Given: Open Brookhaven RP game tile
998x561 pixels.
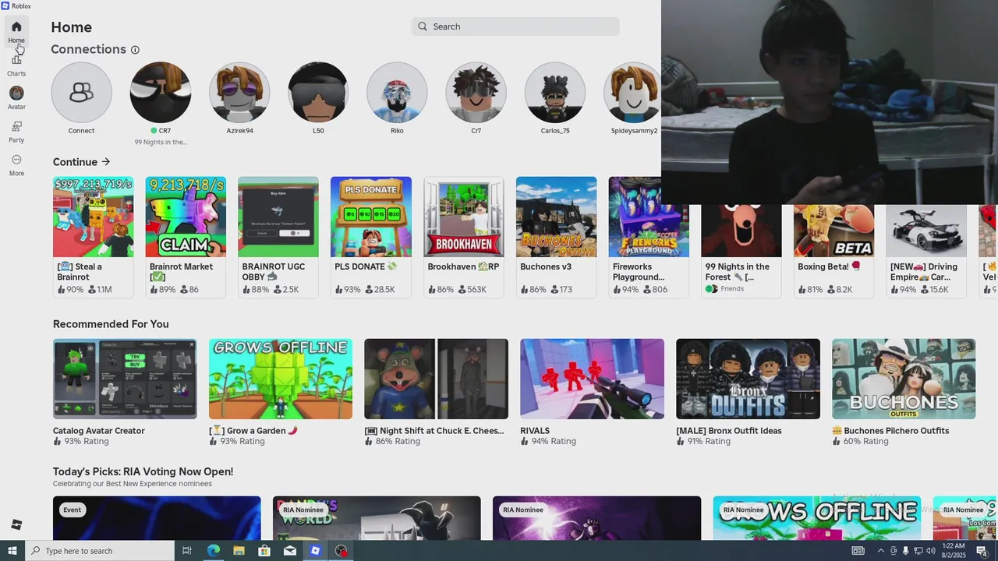Looking at the screenshot, I should tap(464, 236).
